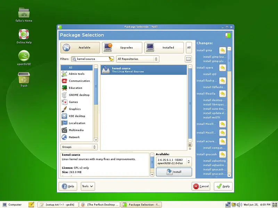The width and height of the screenshot is (278, 208).
Task: Select the KDE desktop group
Action: tap(76, 116)
